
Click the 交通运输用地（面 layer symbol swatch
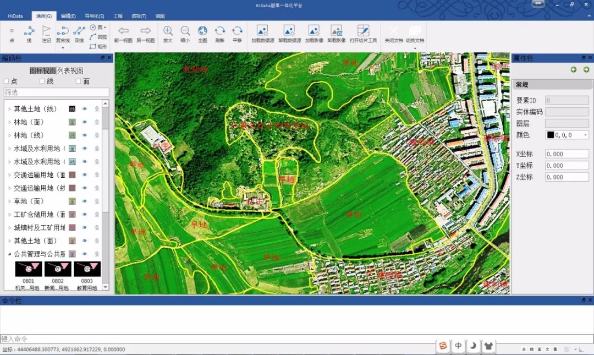[72, 175]
